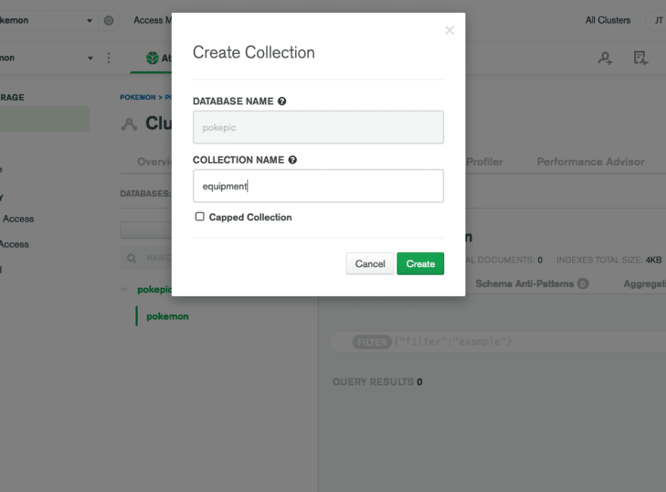Viewport: 666px width, 492px height.
Task: Click the Atlas leaf logo tab
Action: [152, 58]
